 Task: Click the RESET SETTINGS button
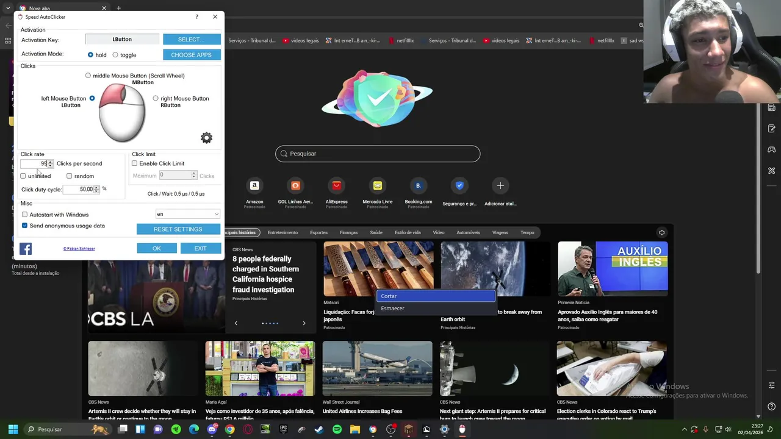coord(178,229)
